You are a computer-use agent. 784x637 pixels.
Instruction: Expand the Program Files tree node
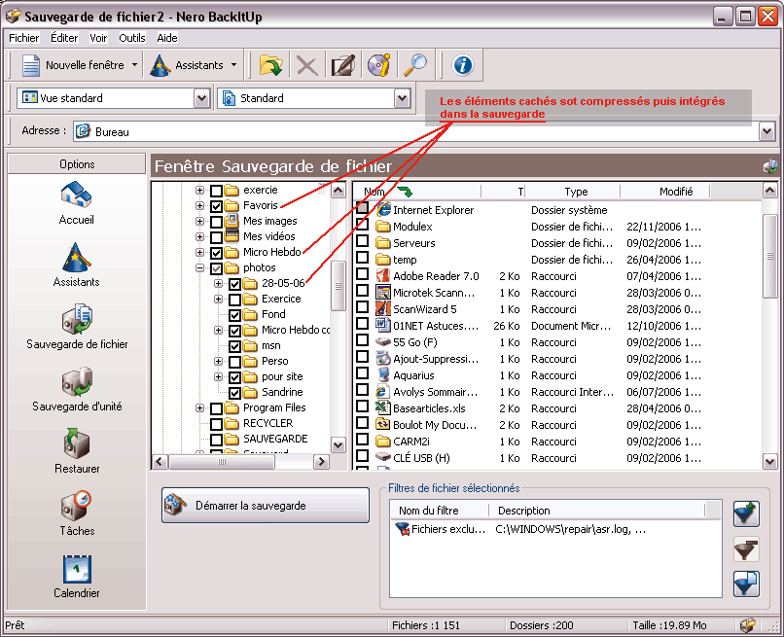(x=200, y=407)
